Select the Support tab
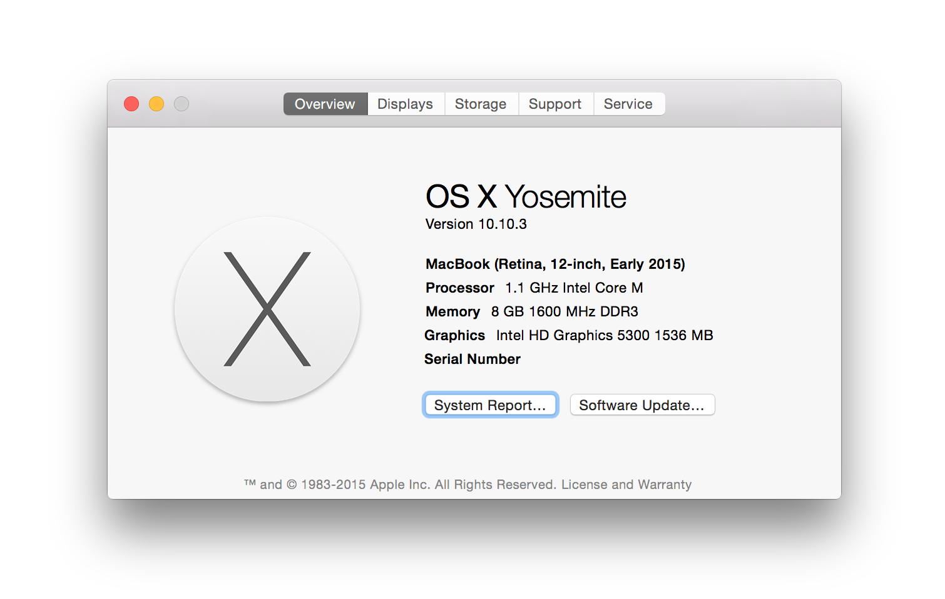The width and height of the screenshot is (945, 599). (555, 104)
